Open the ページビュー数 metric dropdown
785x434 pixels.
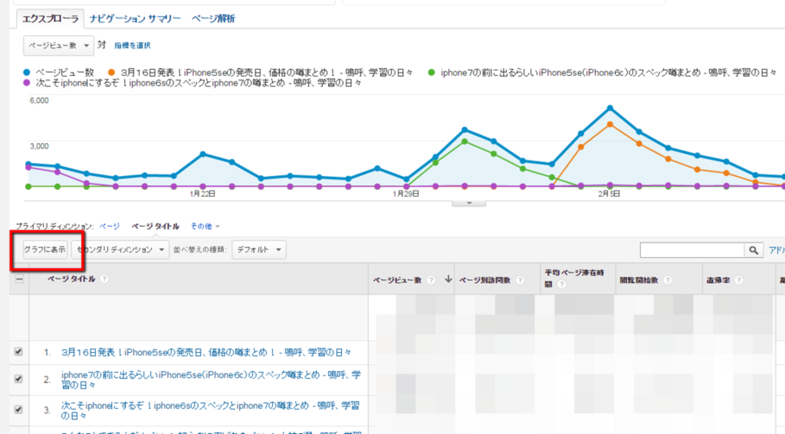[x=59, y=45]
